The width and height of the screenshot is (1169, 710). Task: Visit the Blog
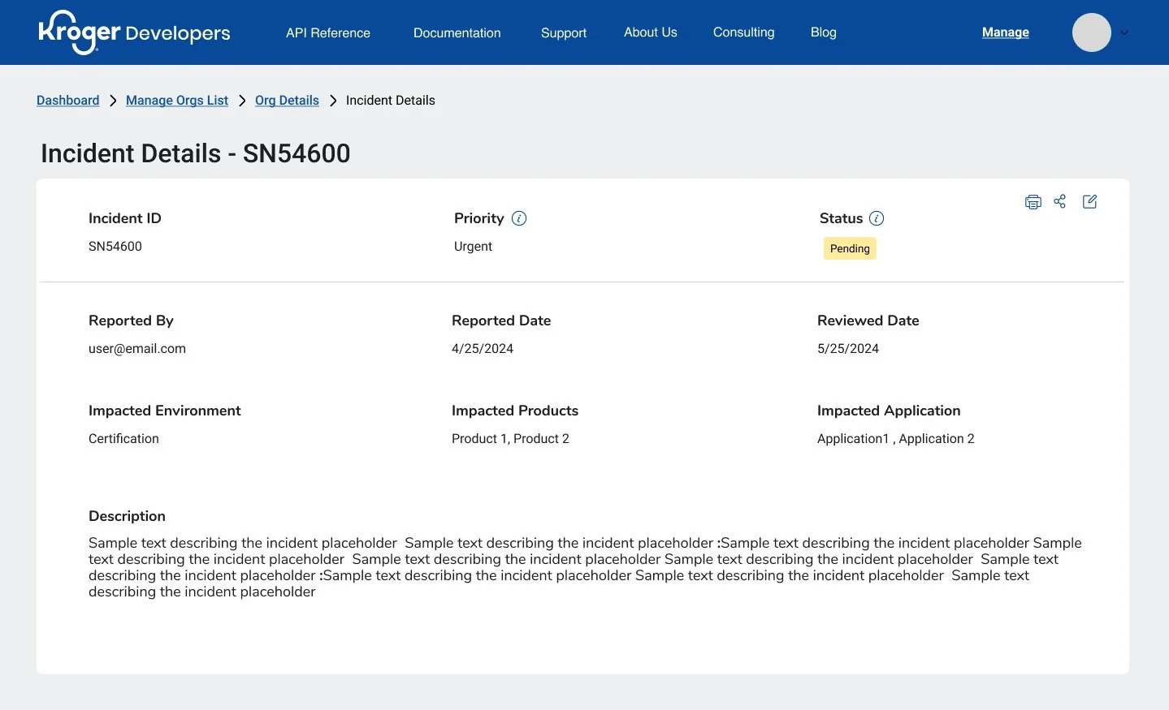tap(824, 32)
